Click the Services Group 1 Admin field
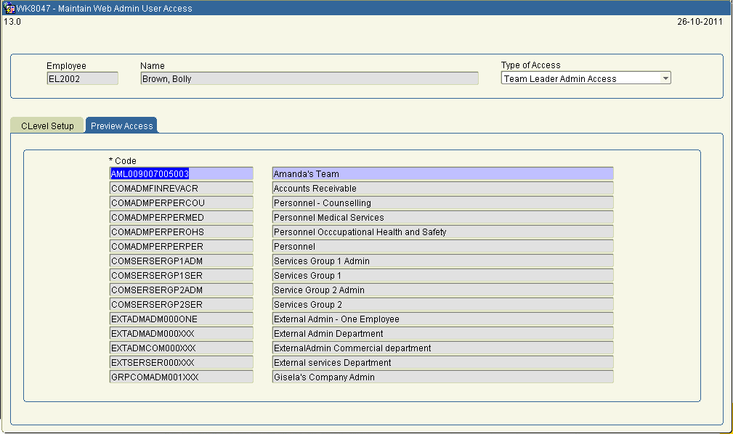The height and width of the screenshot is (434, 733). (442, 261)
